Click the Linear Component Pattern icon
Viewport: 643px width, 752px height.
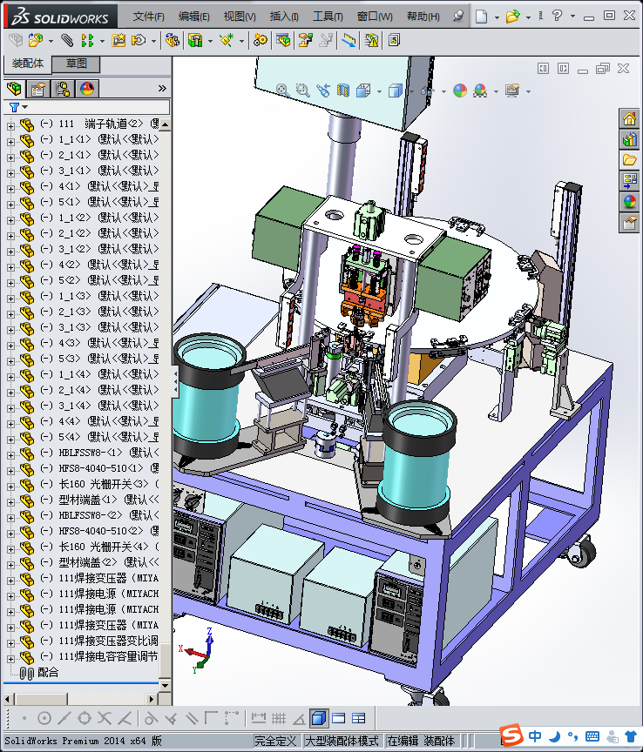(x=87, y=41)
